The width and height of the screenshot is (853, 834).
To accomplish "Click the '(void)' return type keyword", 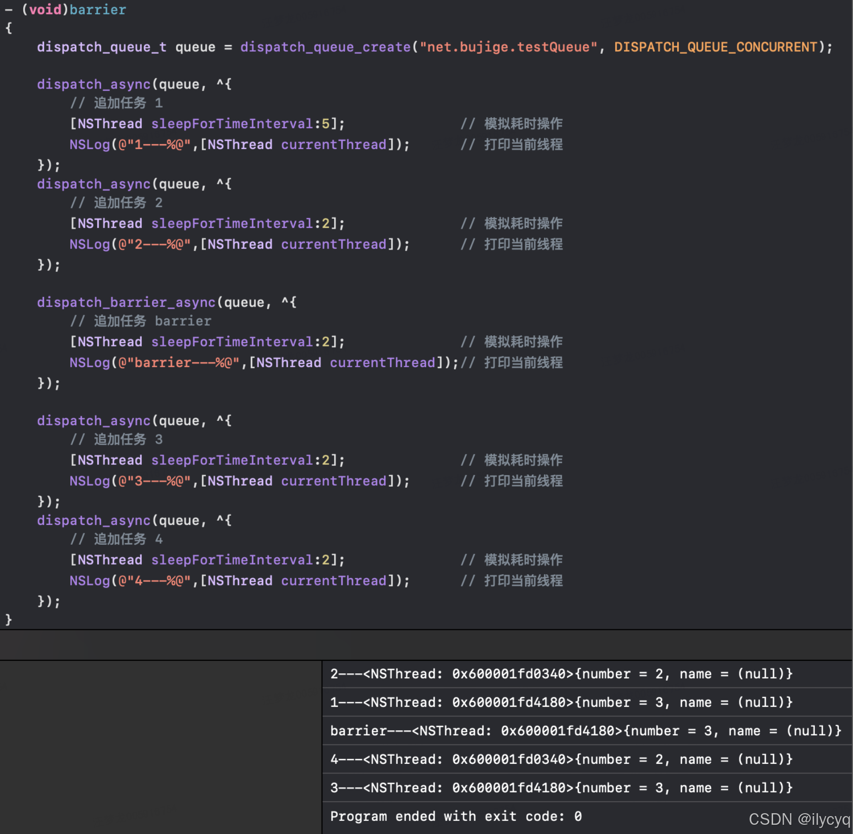I will [x=45, y=10].
